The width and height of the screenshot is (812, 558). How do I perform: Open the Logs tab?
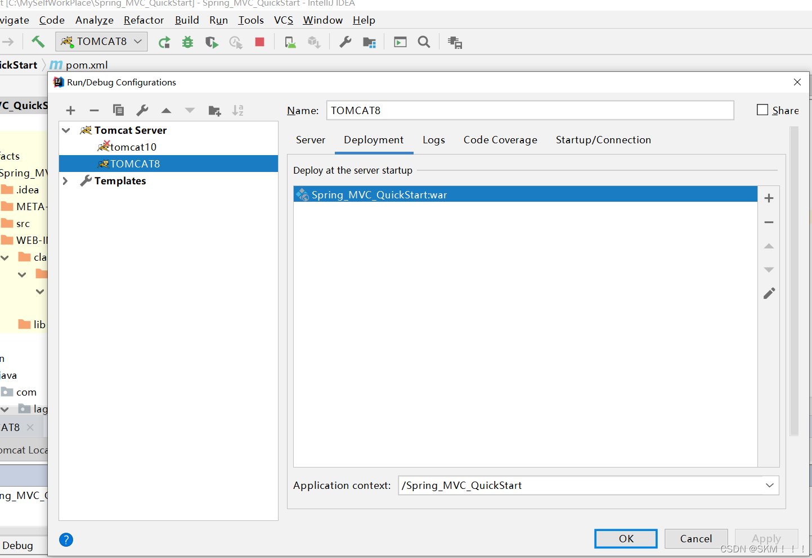click(434, 140)
